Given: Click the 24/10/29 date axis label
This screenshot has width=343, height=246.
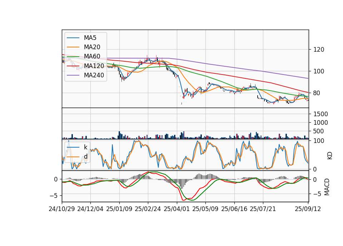Looking at the screenshot, I should coord(62,209).
